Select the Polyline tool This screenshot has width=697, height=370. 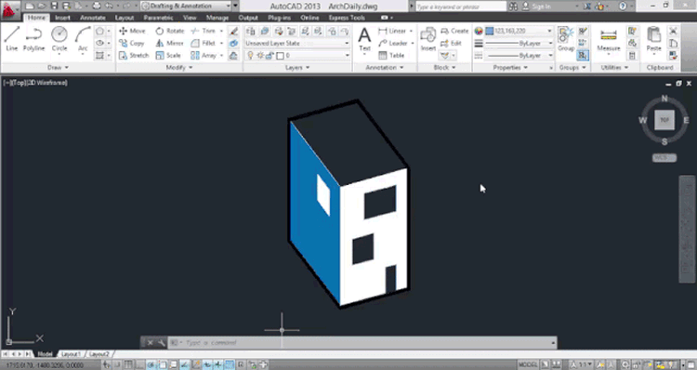[x=33, y=39]
